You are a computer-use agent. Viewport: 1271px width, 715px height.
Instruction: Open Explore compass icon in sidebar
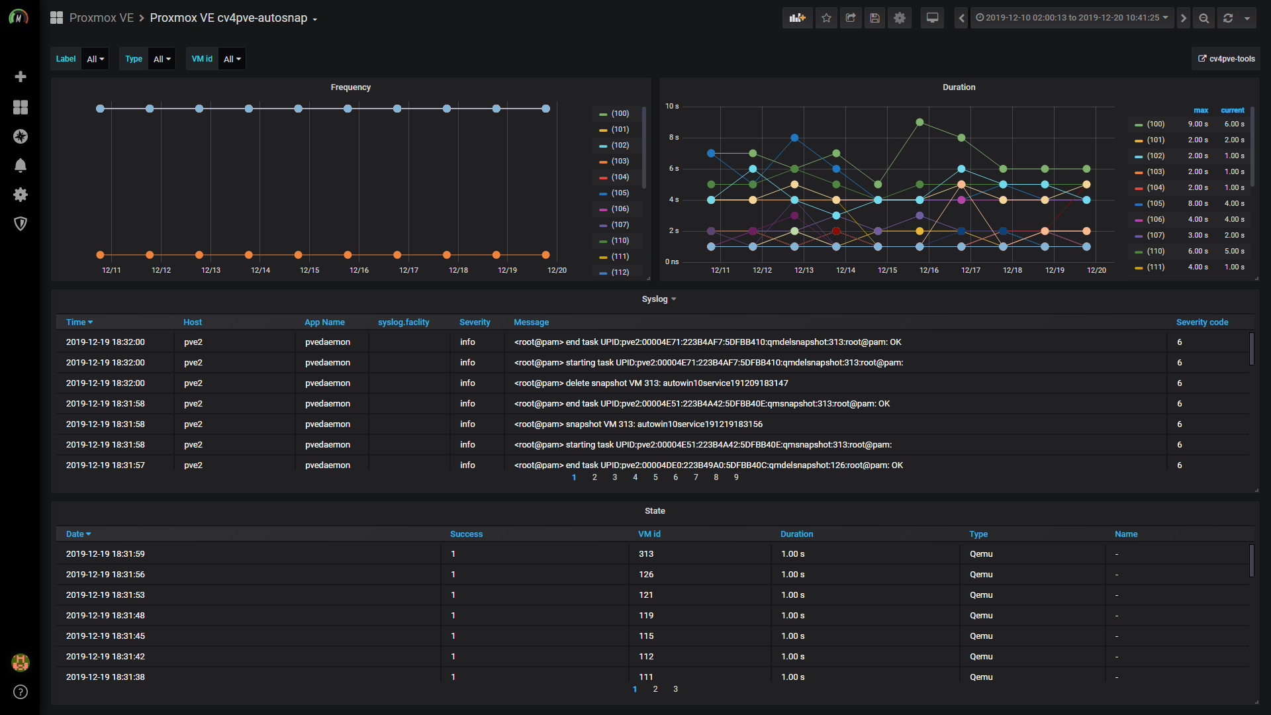pos(21,136)
